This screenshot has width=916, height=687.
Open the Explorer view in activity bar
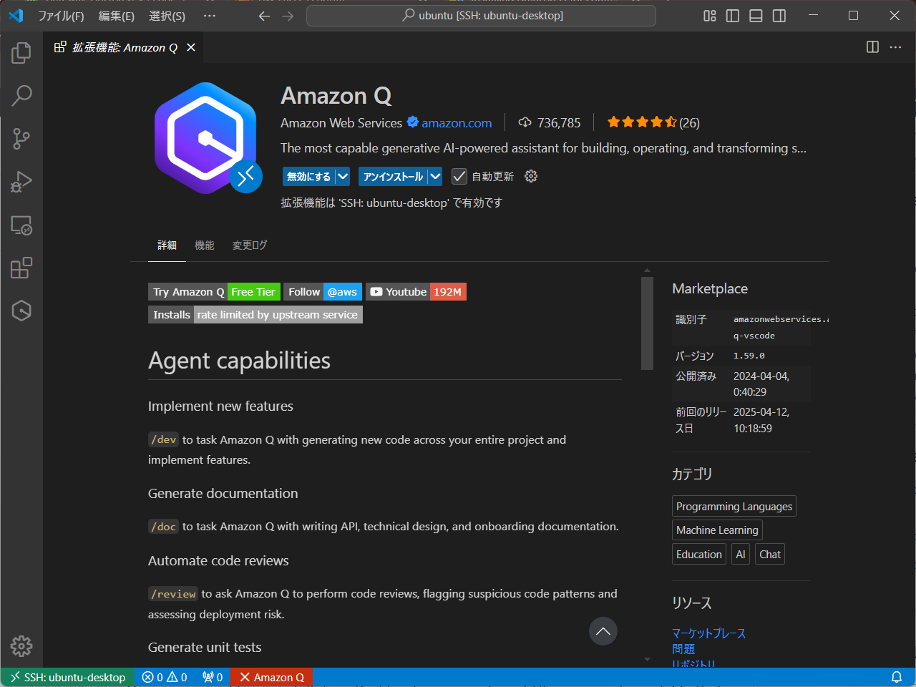pyautogui.click(x=21, y=52)
